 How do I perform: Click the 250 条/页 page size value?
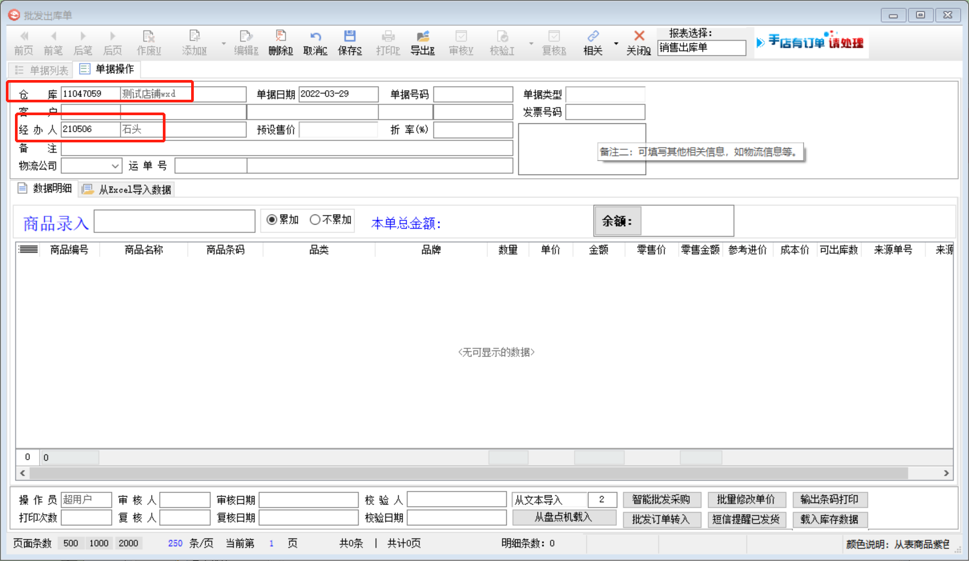pyautogui.click(x=175, y=543)
